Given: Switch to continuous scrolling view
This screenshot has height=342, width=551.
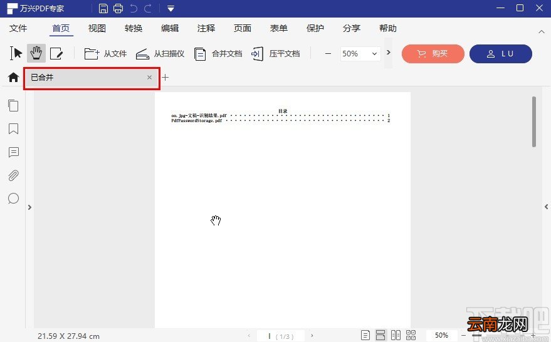Looking at the screenshot, I should point(380,336).
